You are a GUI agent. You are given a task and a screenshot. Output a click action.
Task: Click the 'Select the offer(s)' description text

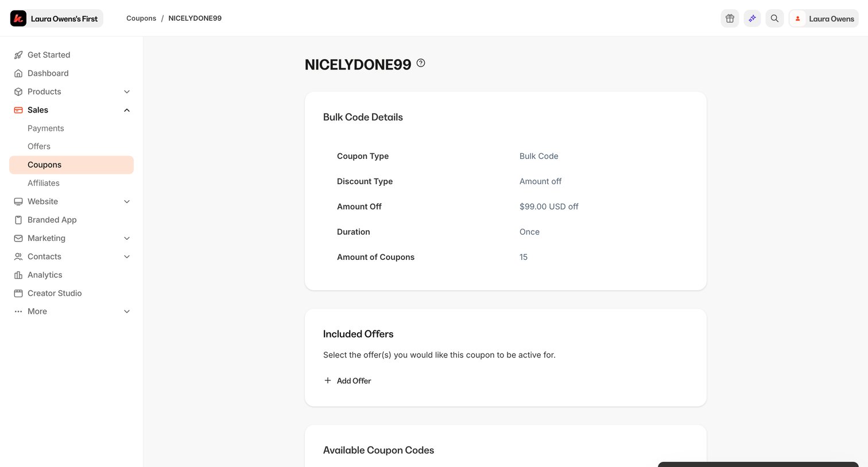pyautogui.click(x=439, y=355)
